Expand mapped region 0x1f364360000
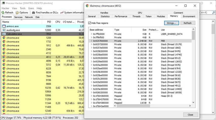Screen dimensions: 216x120 (x=91, y=96)
